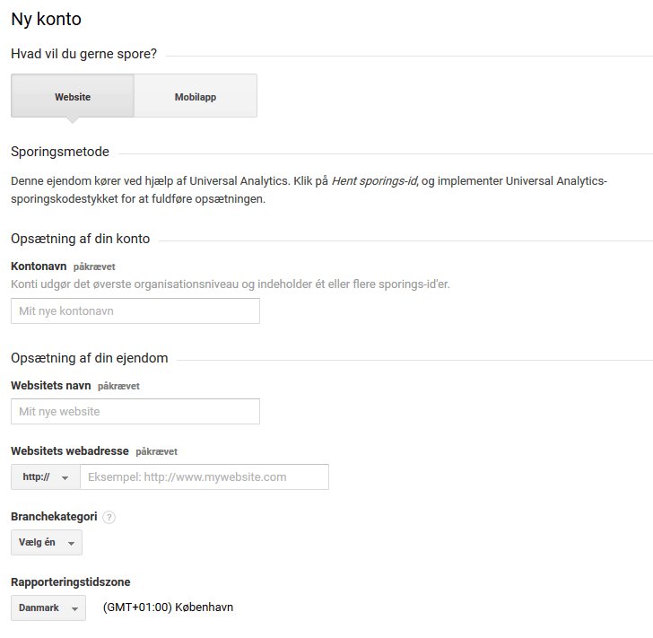Open the Danmark country dropdown
This screenshot has width=653, height=638.
pos(48,607)
